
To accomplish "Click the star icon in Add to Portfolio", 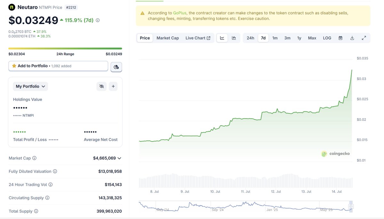I will click(x=14, y=66).
